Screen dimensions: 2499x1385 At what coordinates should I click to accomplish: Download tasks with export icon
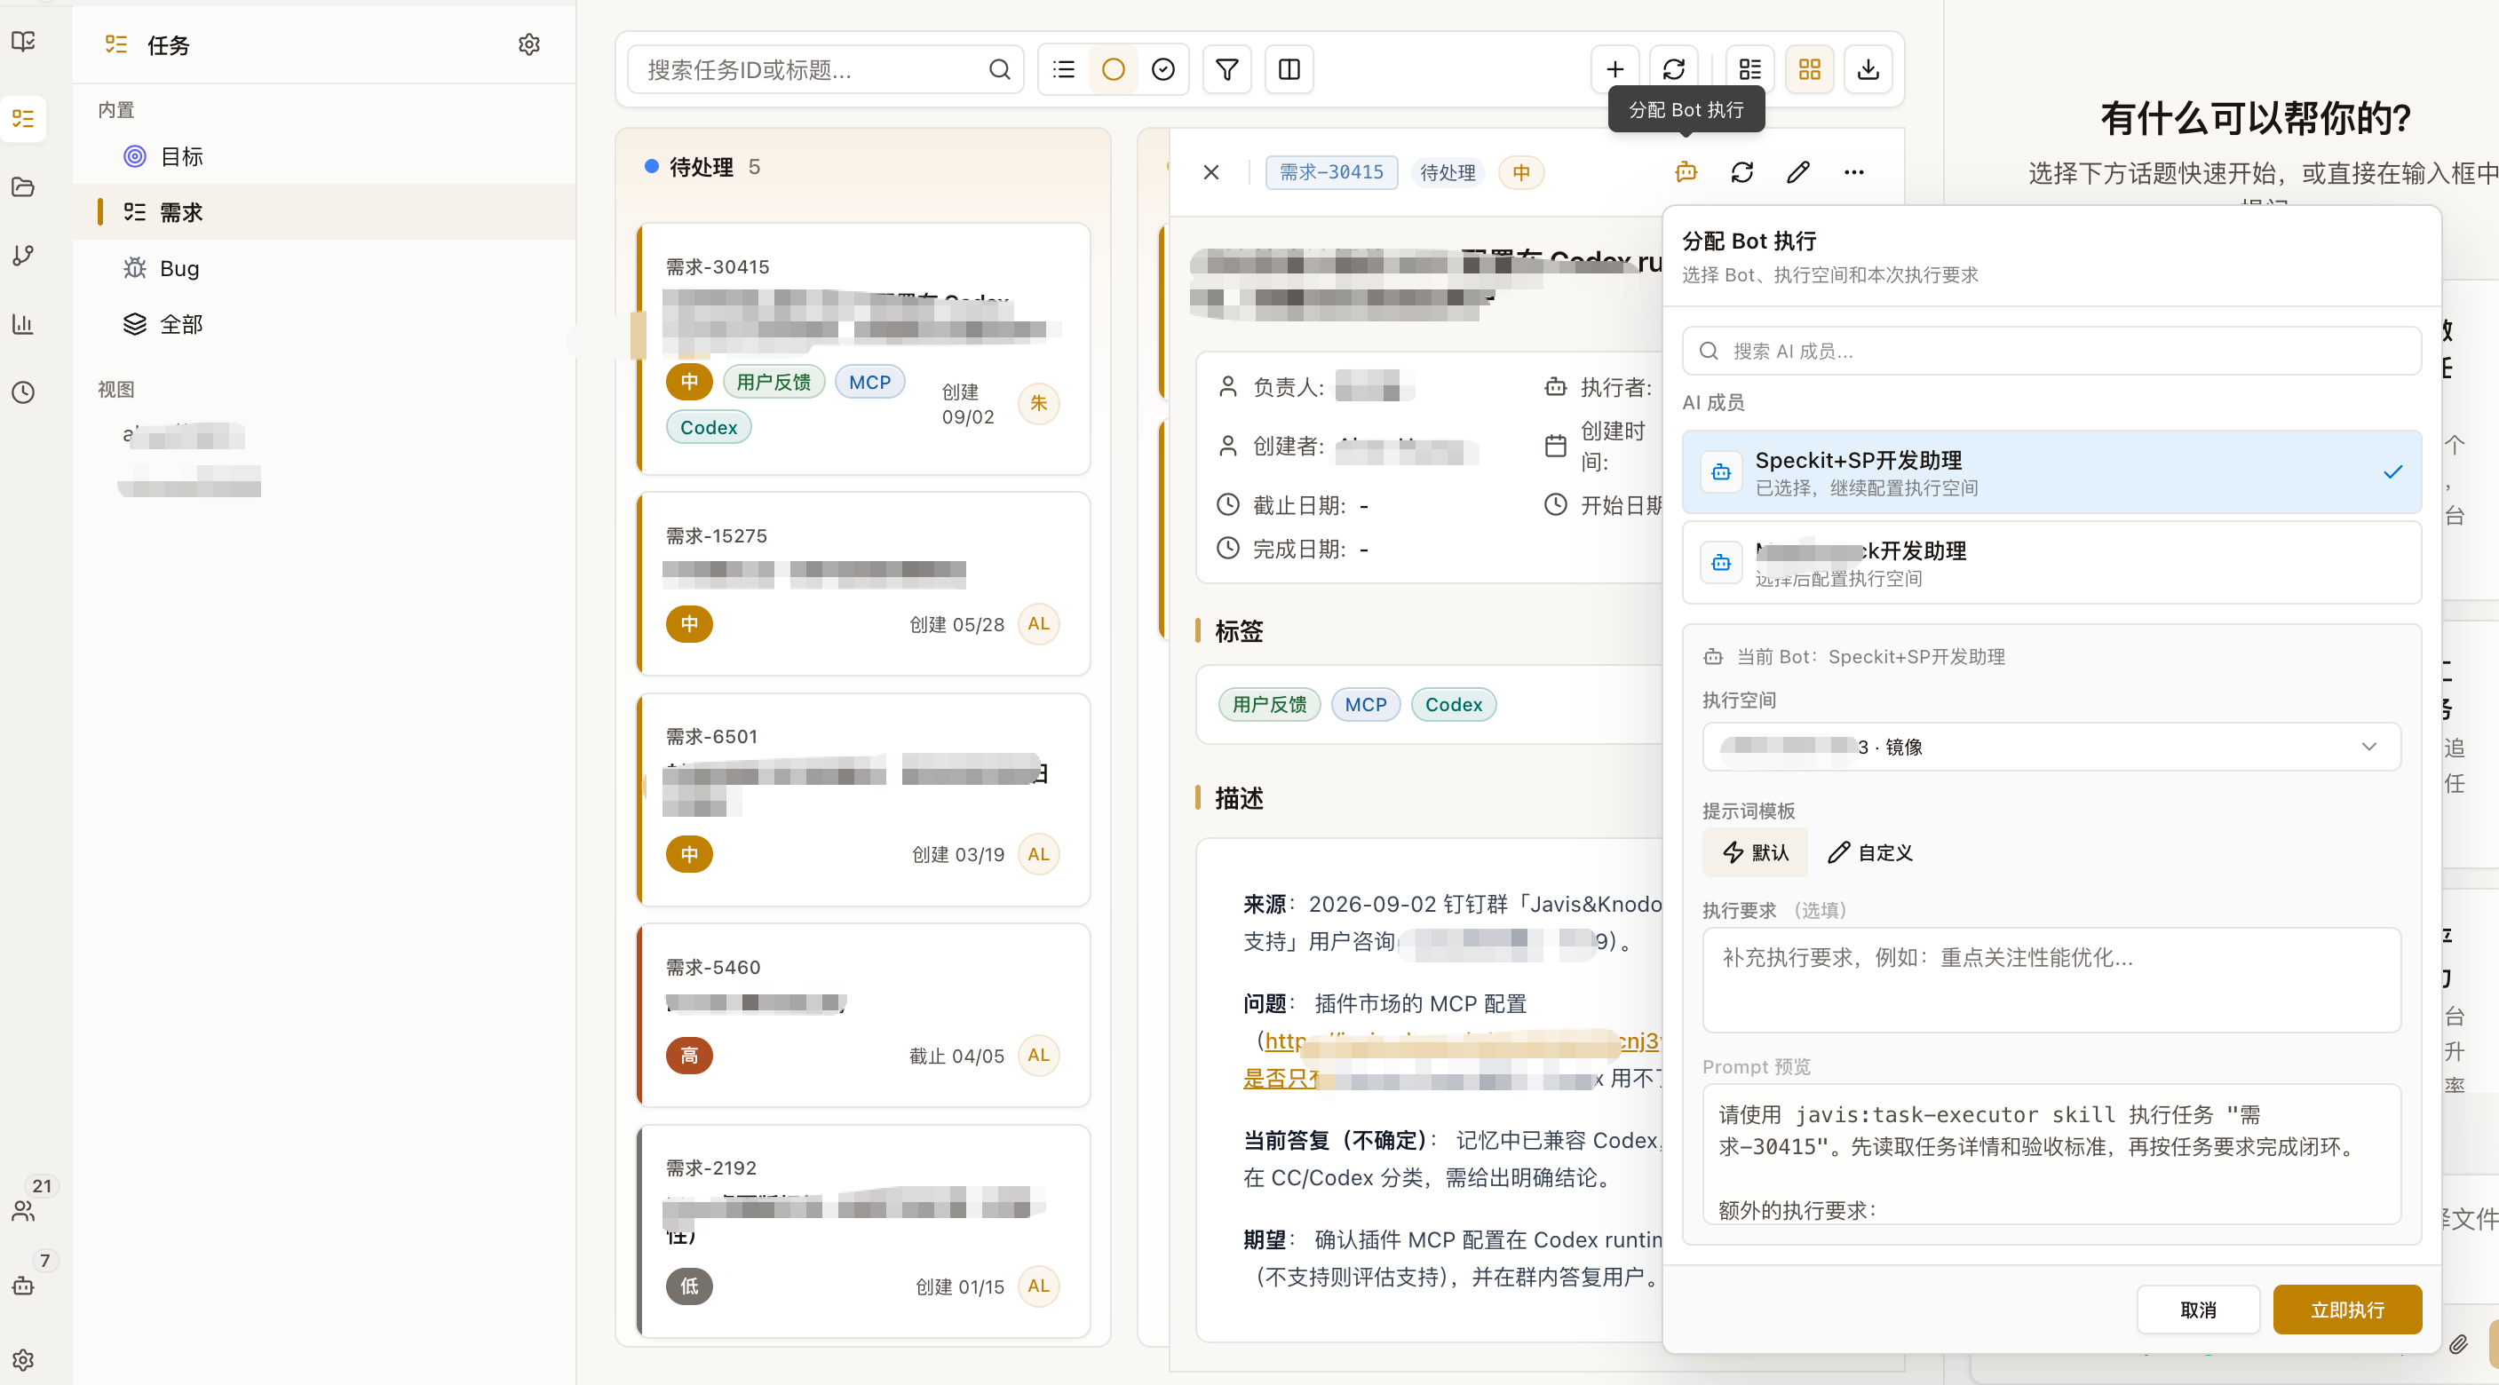(x=1868, y=70)
